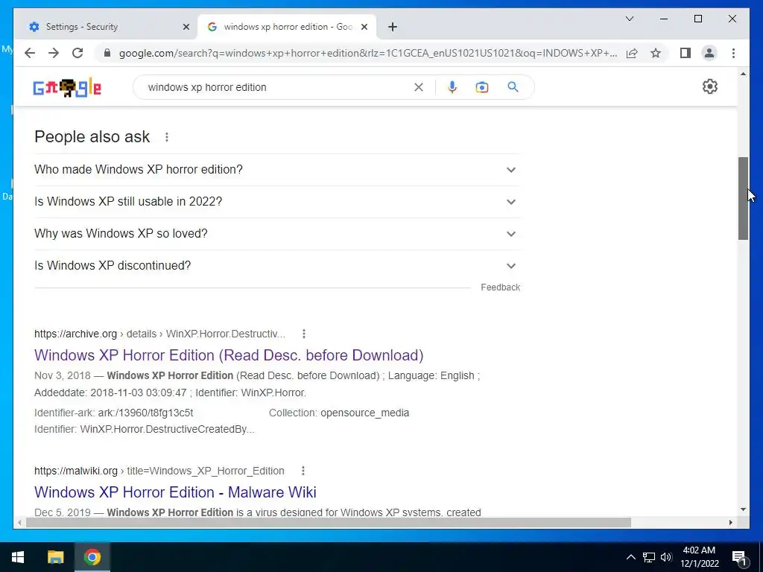Go back to the previous page
Image resolution: width=763 pixels, height=572 pixels.
30,53
